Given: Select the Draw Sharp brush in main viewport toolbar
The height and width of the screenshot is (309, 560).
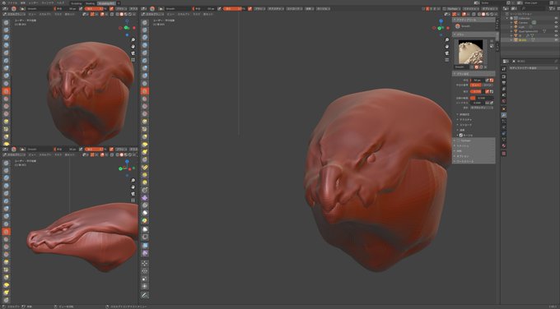Looking at the screenshot, I should pyautogui.click(x=145, y=30).
